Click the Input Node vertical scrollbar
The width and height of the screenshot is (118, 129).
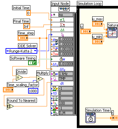pyautogui.click(x=75, y=64)
